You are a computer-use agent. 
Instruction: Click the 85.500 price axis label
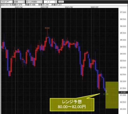[x=123, y=33]
